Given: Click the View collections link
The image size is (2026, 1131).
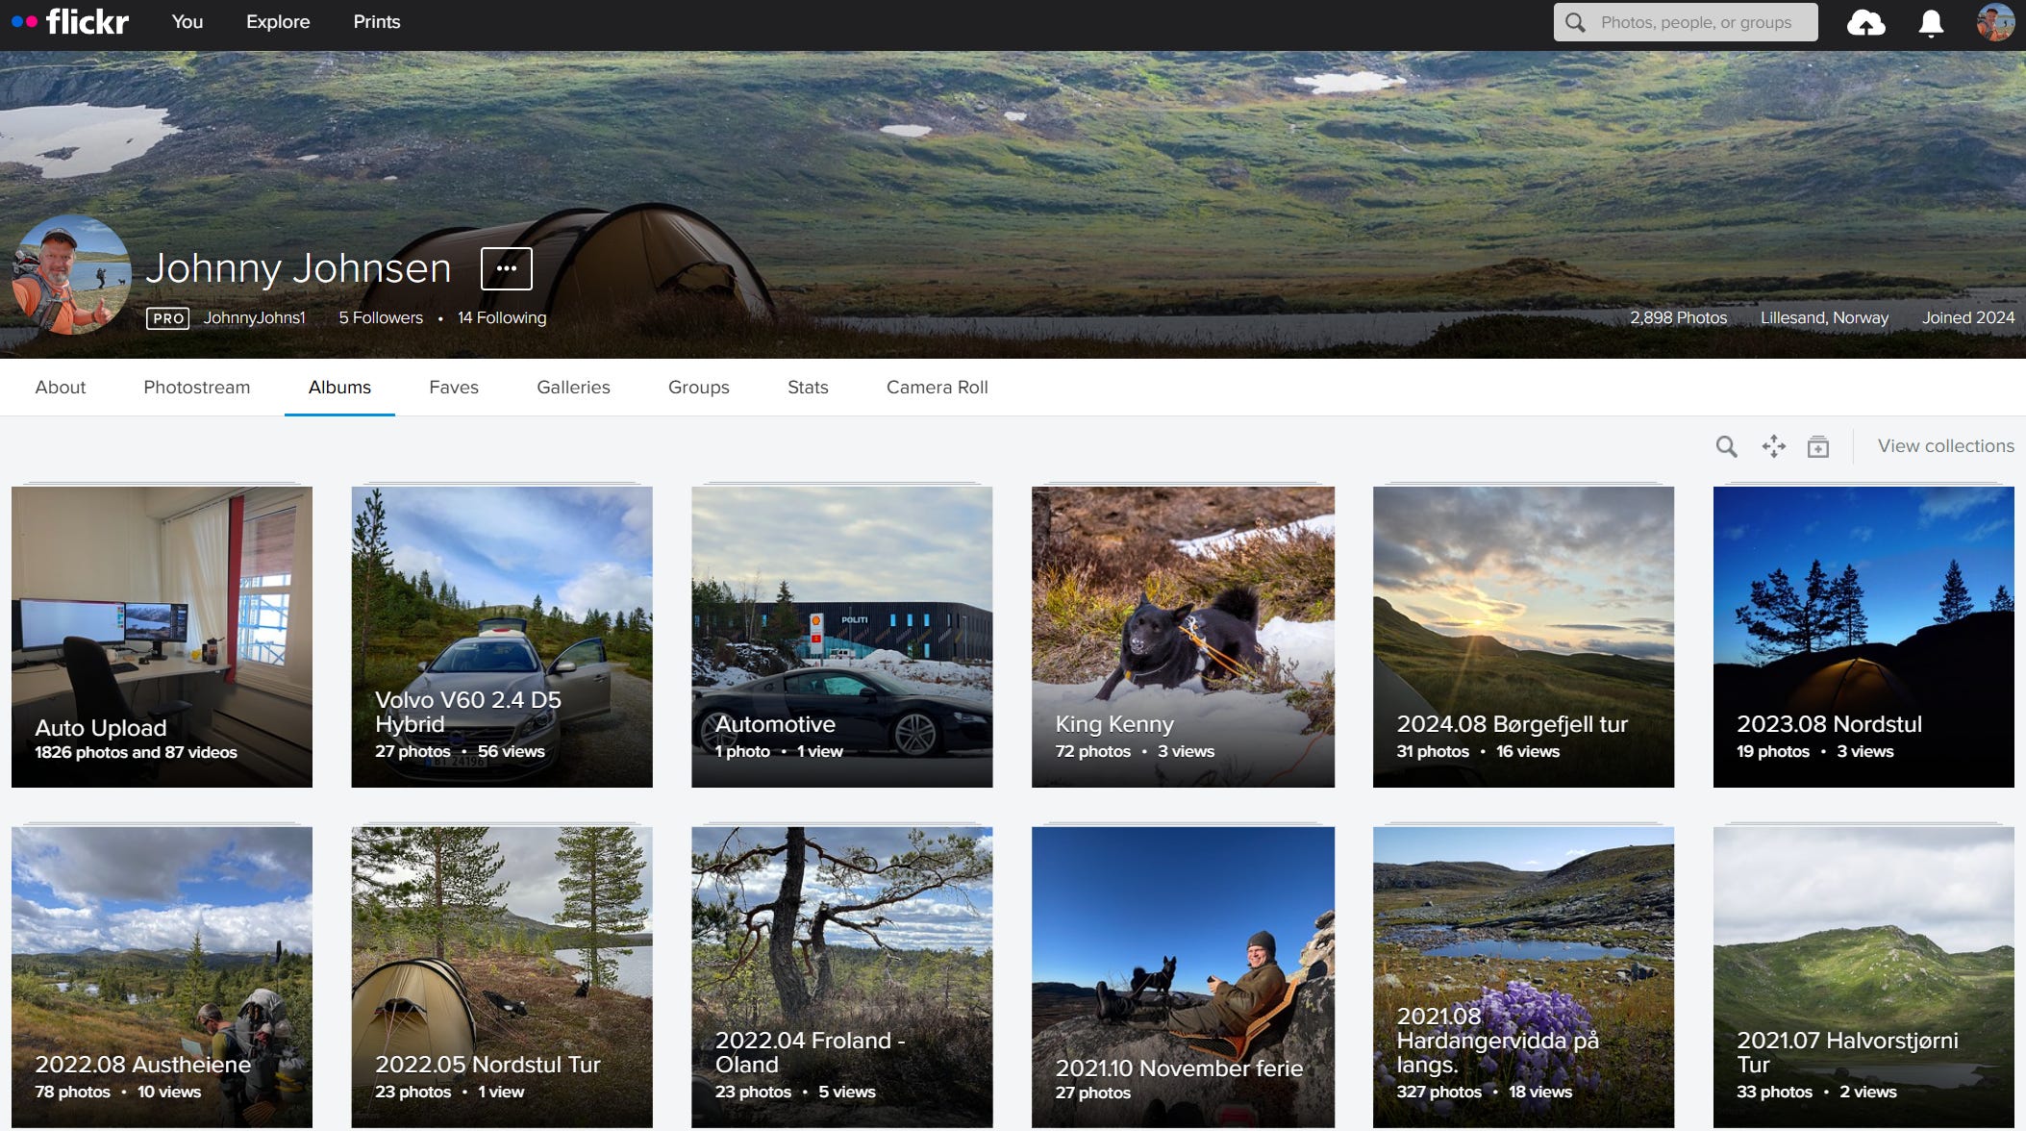Looking at the screenshot, I should click(x=1945, y=445).
